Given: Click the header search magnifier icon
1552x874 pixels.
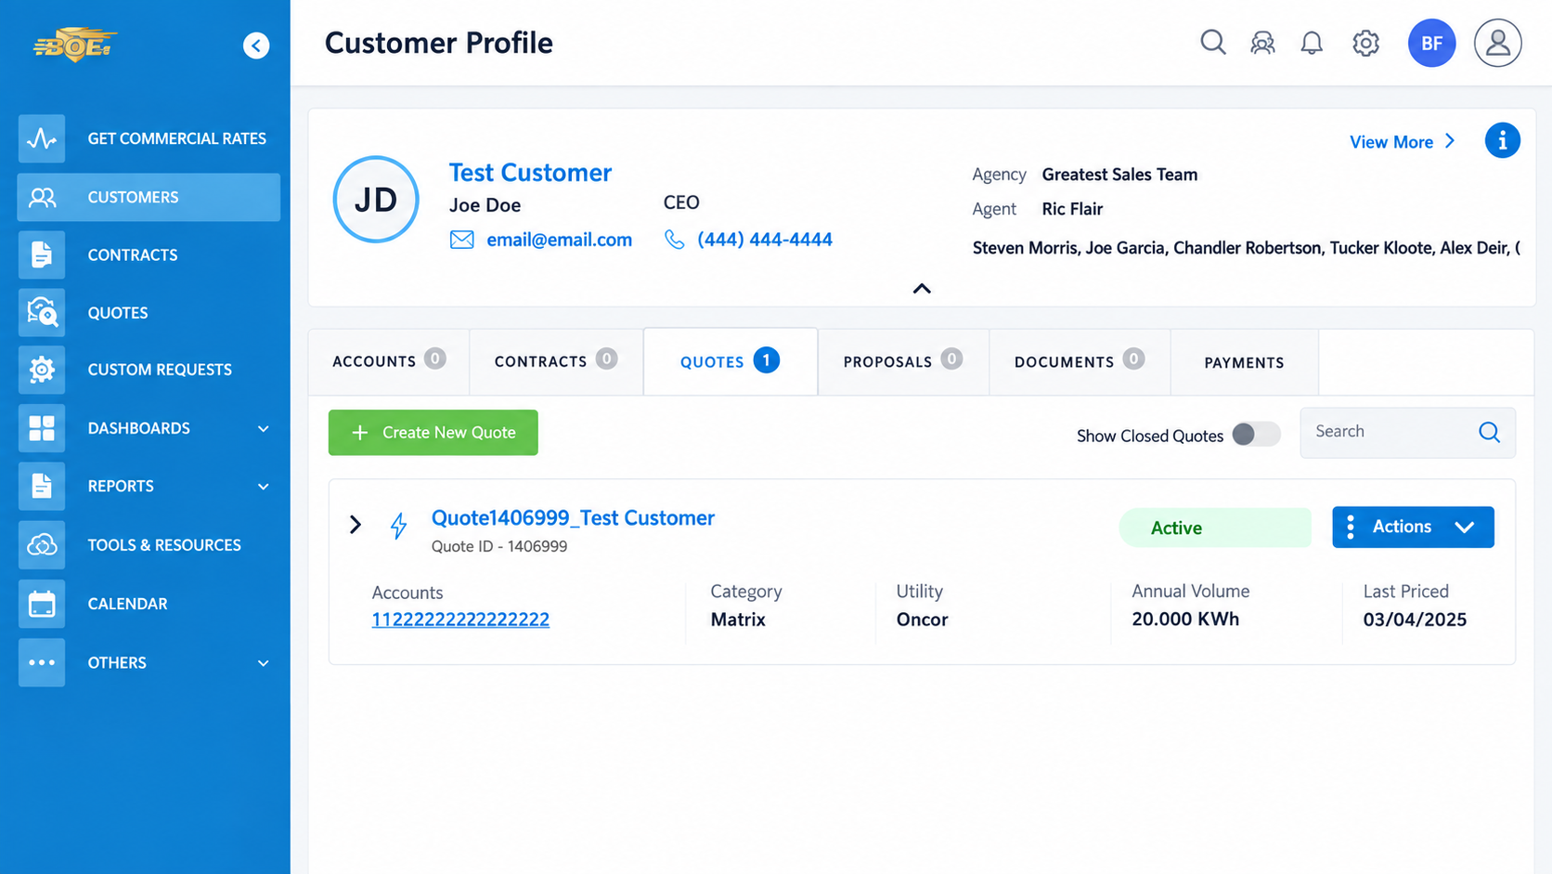Looking at the screenshot, I should 1212,43.
